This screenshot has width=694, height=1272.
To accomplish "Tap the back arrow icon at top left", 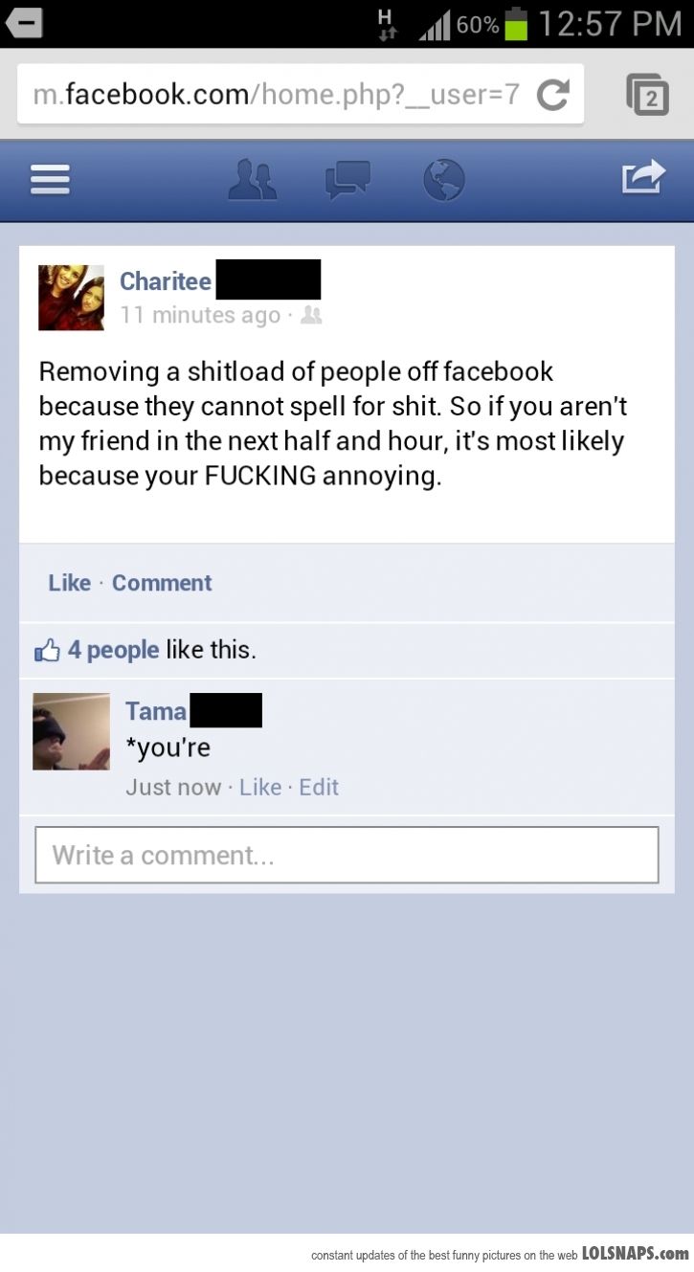I will 25,23.
